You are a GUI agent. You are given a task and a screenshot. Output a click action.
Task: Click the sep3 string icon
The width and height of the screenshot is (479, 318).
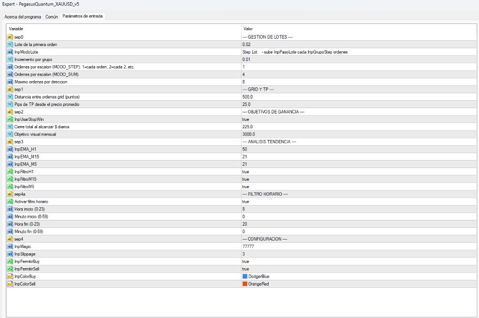click(10, 142)
